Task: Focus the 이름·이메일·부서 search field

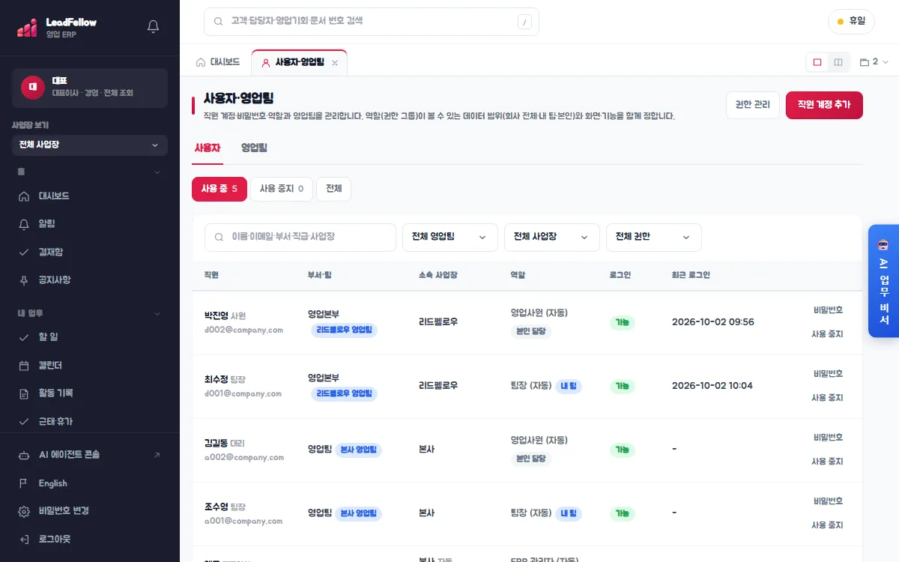Action: [x=300, y=237]
